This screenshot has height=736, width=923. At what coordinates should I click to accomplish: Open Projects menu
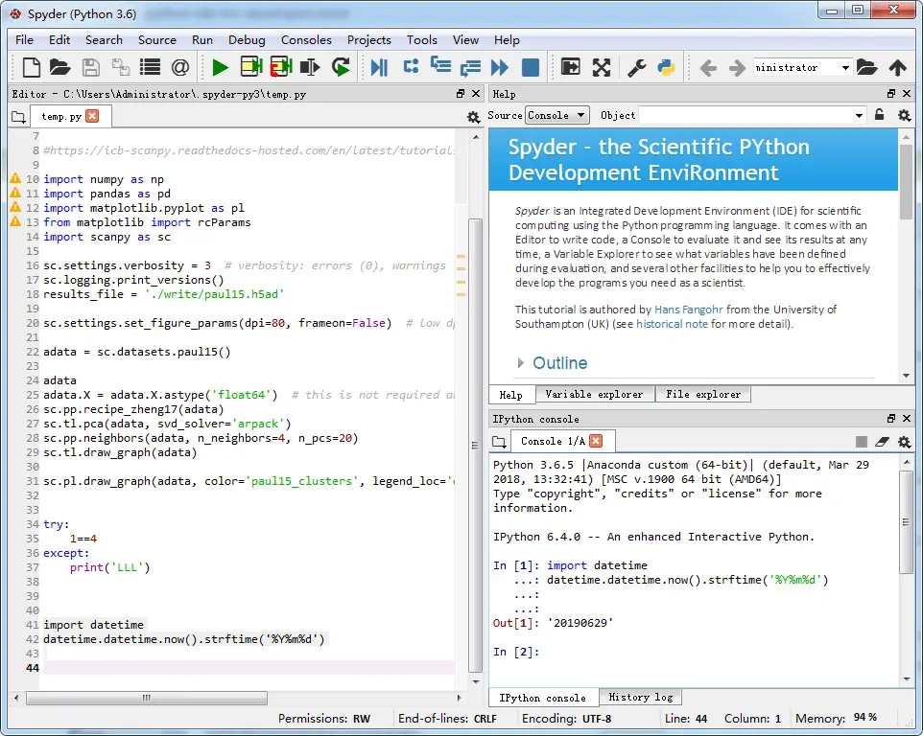(369, 40)
